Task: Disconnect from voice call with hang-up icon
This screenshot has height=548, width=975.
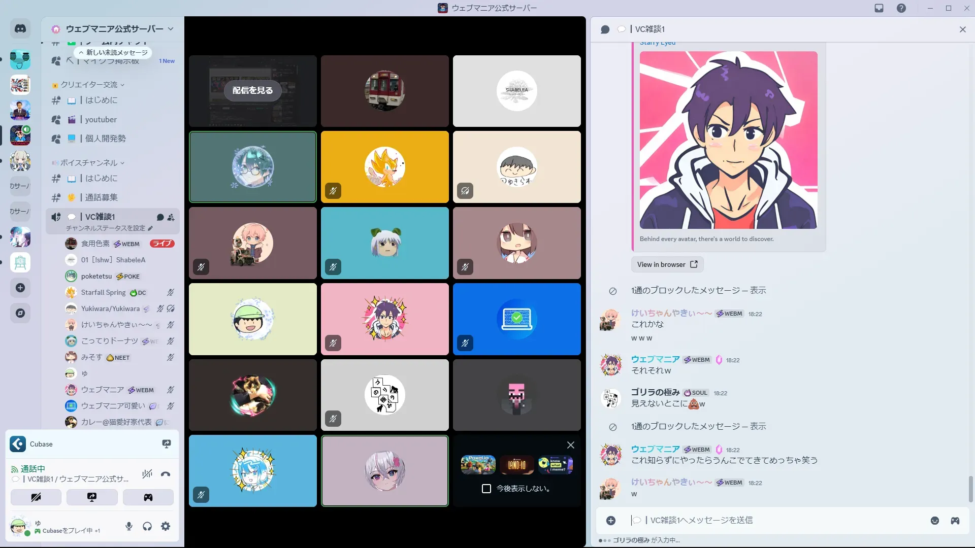Action: [166, 474]
